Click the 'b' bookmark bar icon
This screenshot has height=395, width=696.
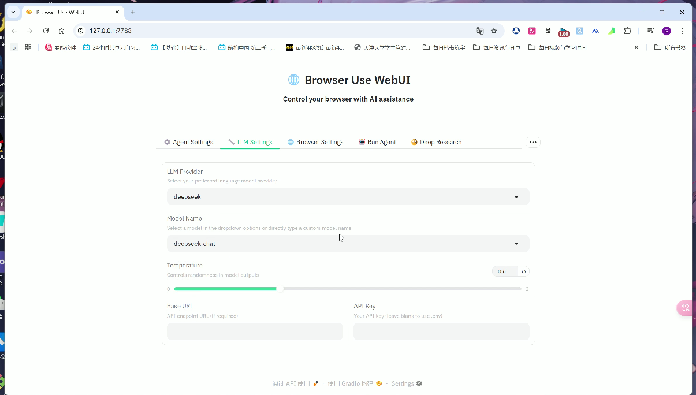(x=14, y=47)
